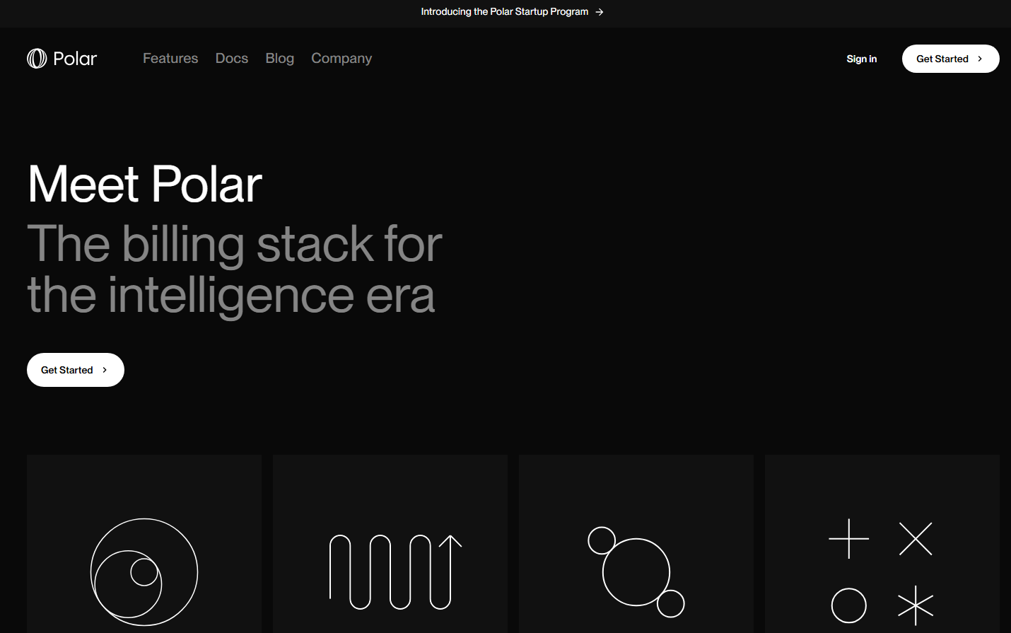This screenshot has height=633, width=1011.
Task: Click the asterisk symbol
Action: (x=916, y=605)
